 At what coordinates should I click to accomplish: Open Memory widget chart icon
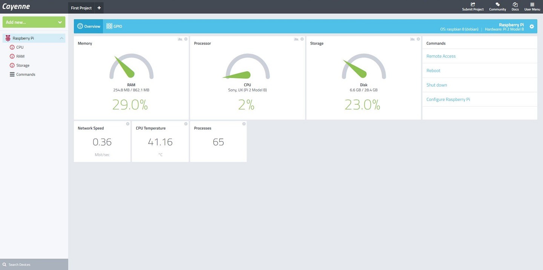(180, 39)
